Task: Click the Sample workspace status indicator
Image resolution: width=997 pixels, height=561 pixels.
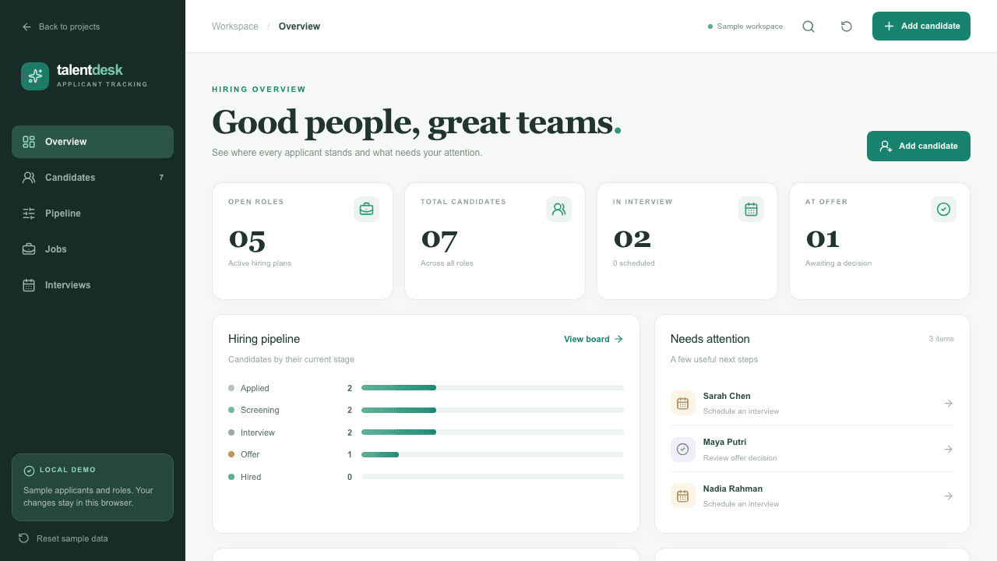Action: tap(745, 26)
